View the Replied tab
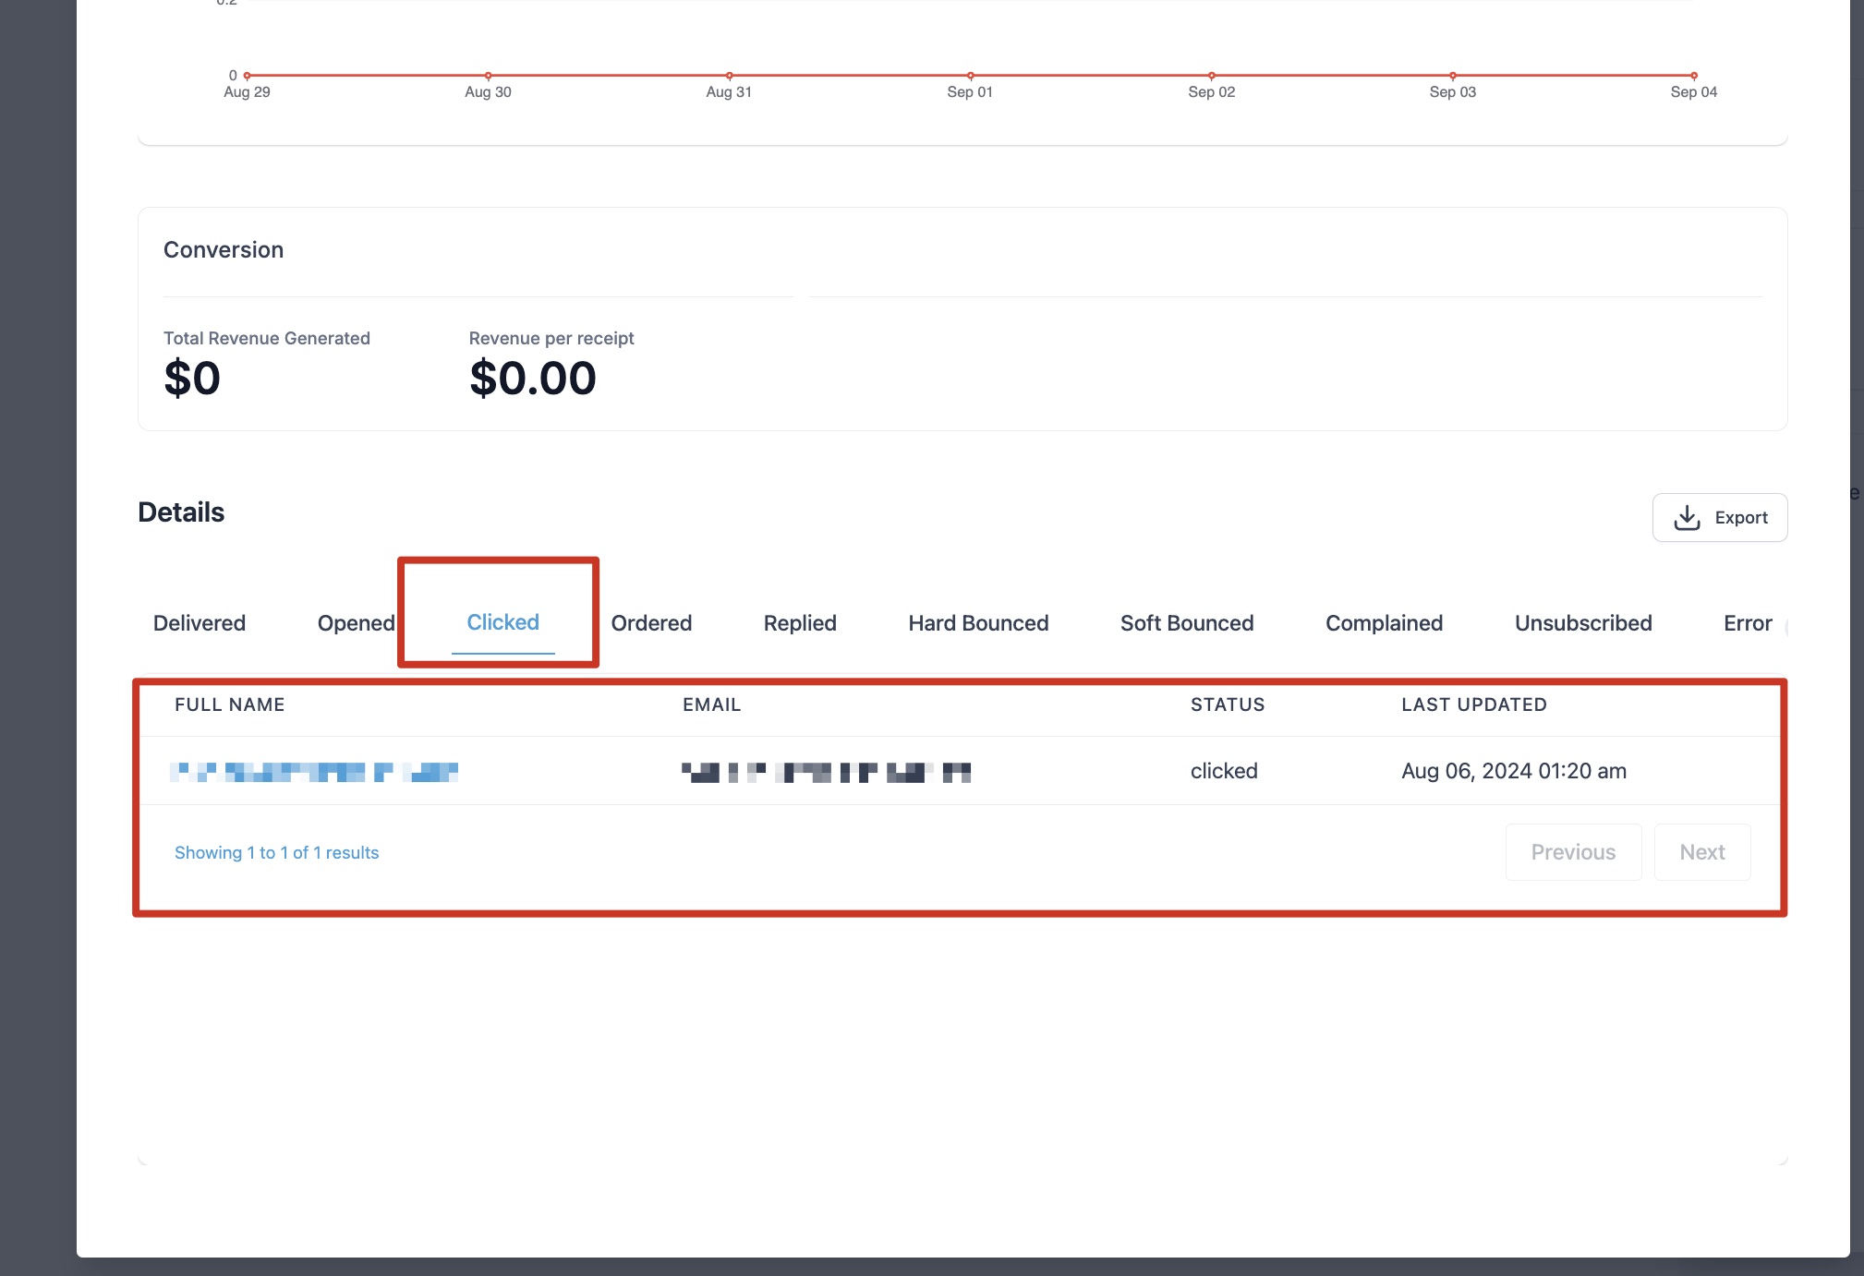This screenshot has width=1864, height=1276. (x=800, y=623)
